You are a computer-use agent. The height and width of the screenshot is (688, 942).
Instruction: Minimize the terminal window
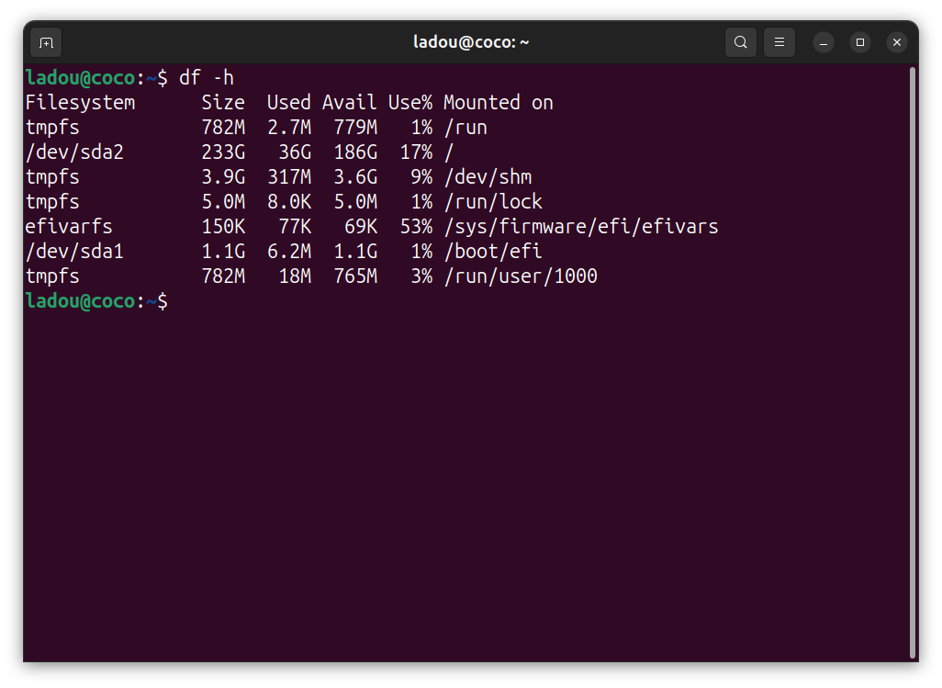pos(824,42)
